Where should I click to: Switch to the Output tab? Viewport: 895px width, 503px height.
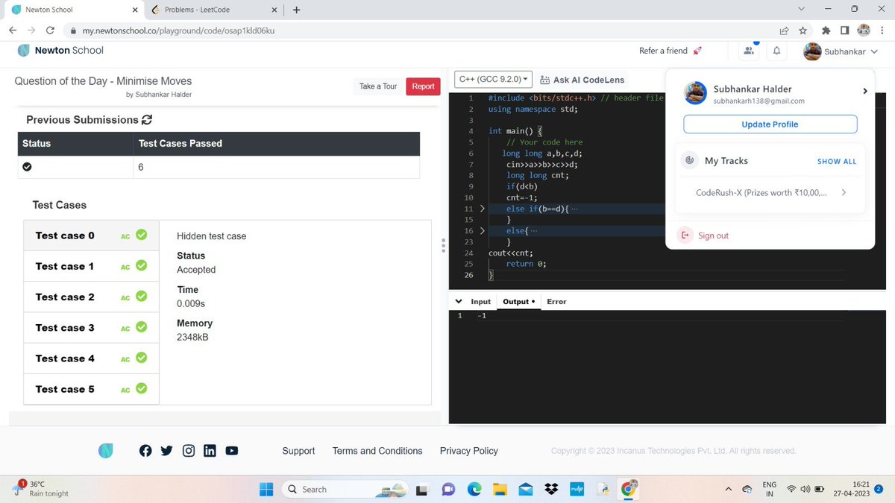[518, 301]
